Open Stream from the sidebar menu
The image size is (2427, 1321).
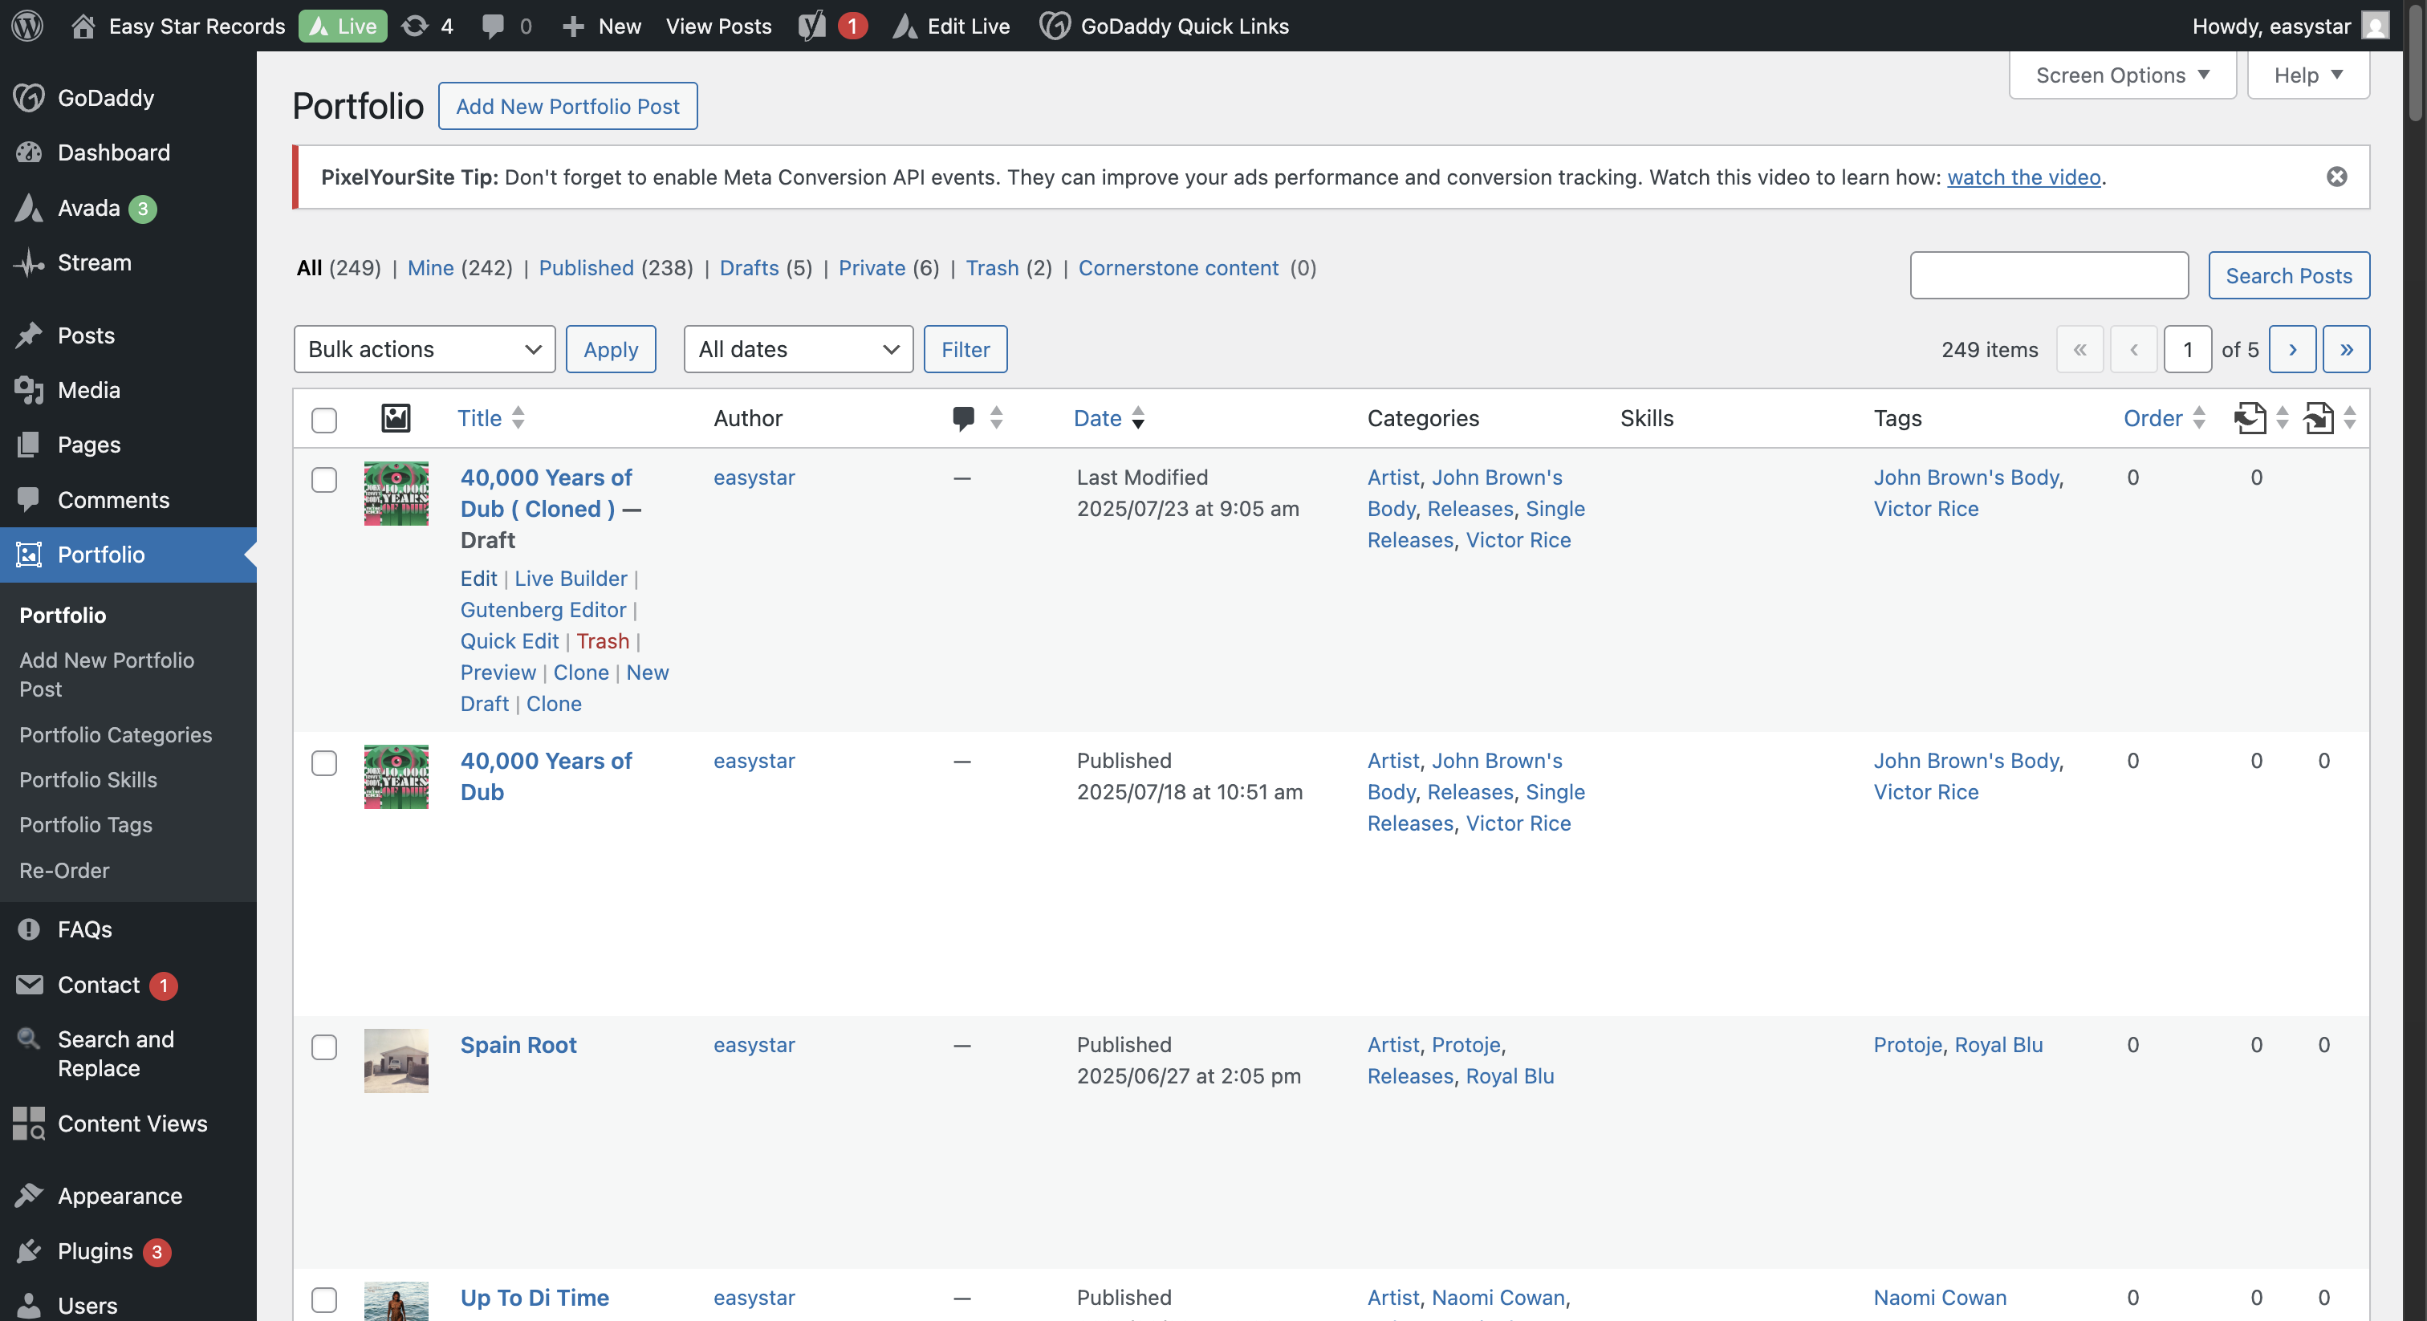94,262
